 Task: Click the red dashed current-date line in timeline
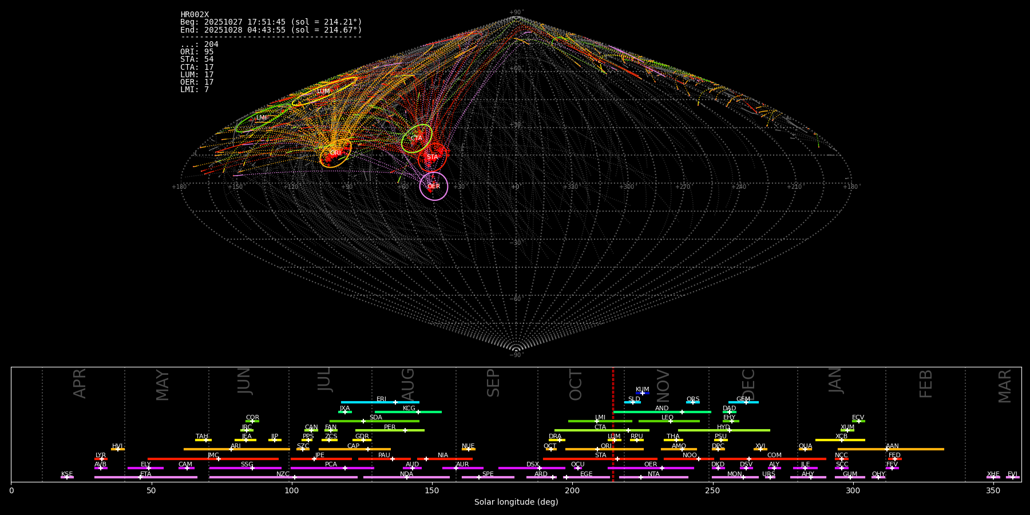pos(613,423)
